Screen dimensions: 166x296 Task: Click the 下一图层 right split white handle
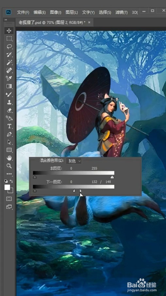pyautogui.click(x=81, y=191)
